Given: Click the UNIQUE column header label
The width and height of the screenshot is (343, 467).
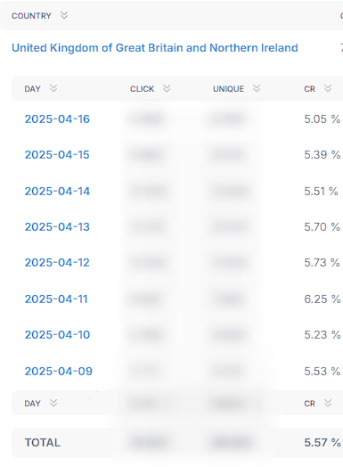Looking at the screenshot, I should click(x=228, y=89).
